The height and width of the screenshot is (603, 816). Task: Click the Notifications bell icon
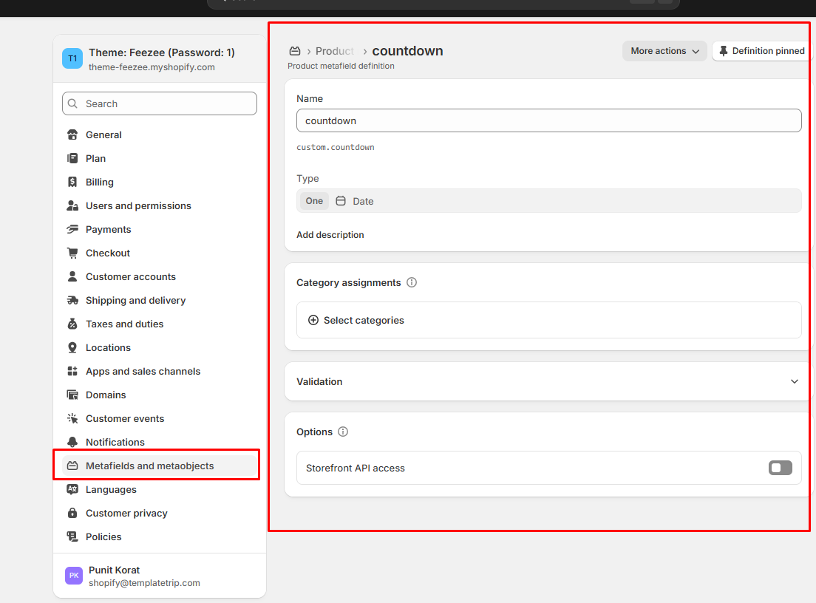pyautogui.click(x=72, y=442)
